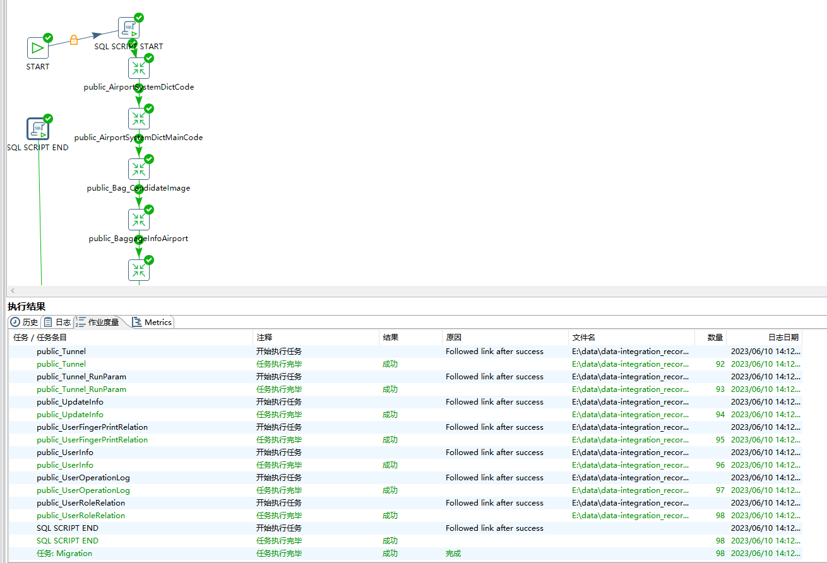Select the count cell showing 95

pos(720,440)
